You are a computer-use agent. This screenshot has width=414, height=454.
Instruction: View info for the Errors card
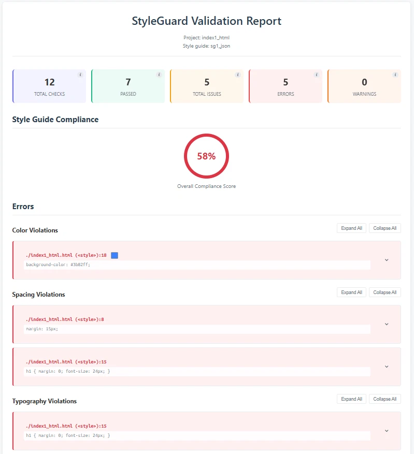click(x=316, y=74)
